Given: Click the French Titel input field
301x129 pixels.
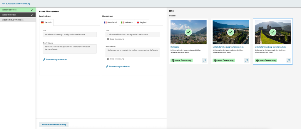Looking at the screenshot, I should click(x=132, y=34).
